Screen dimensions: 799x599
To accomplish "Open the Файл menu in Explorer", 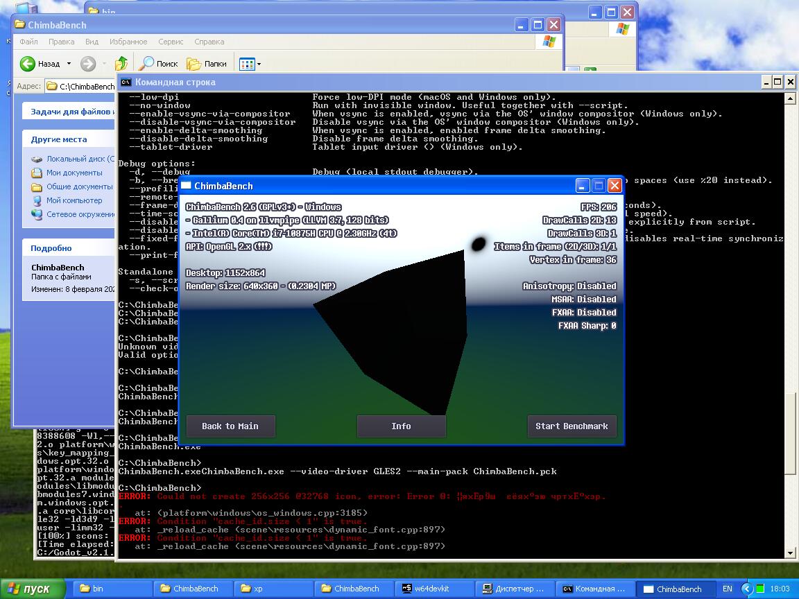I will (x=28, y=42).
